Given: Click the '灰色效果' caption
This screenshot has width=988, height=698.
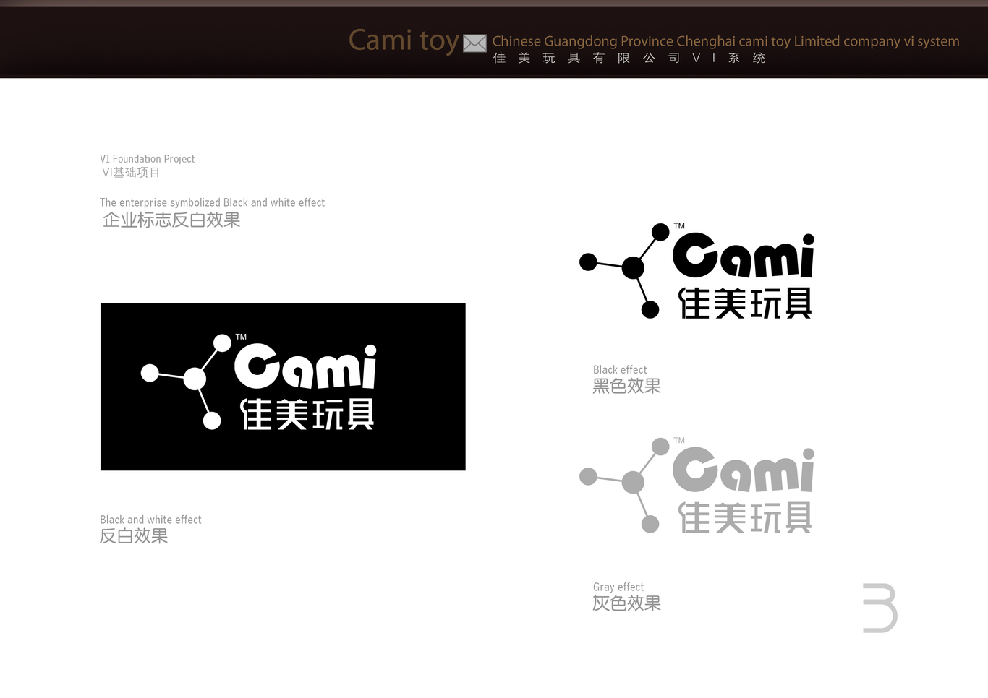Looking at the screenshot, I should coord(627,603).
